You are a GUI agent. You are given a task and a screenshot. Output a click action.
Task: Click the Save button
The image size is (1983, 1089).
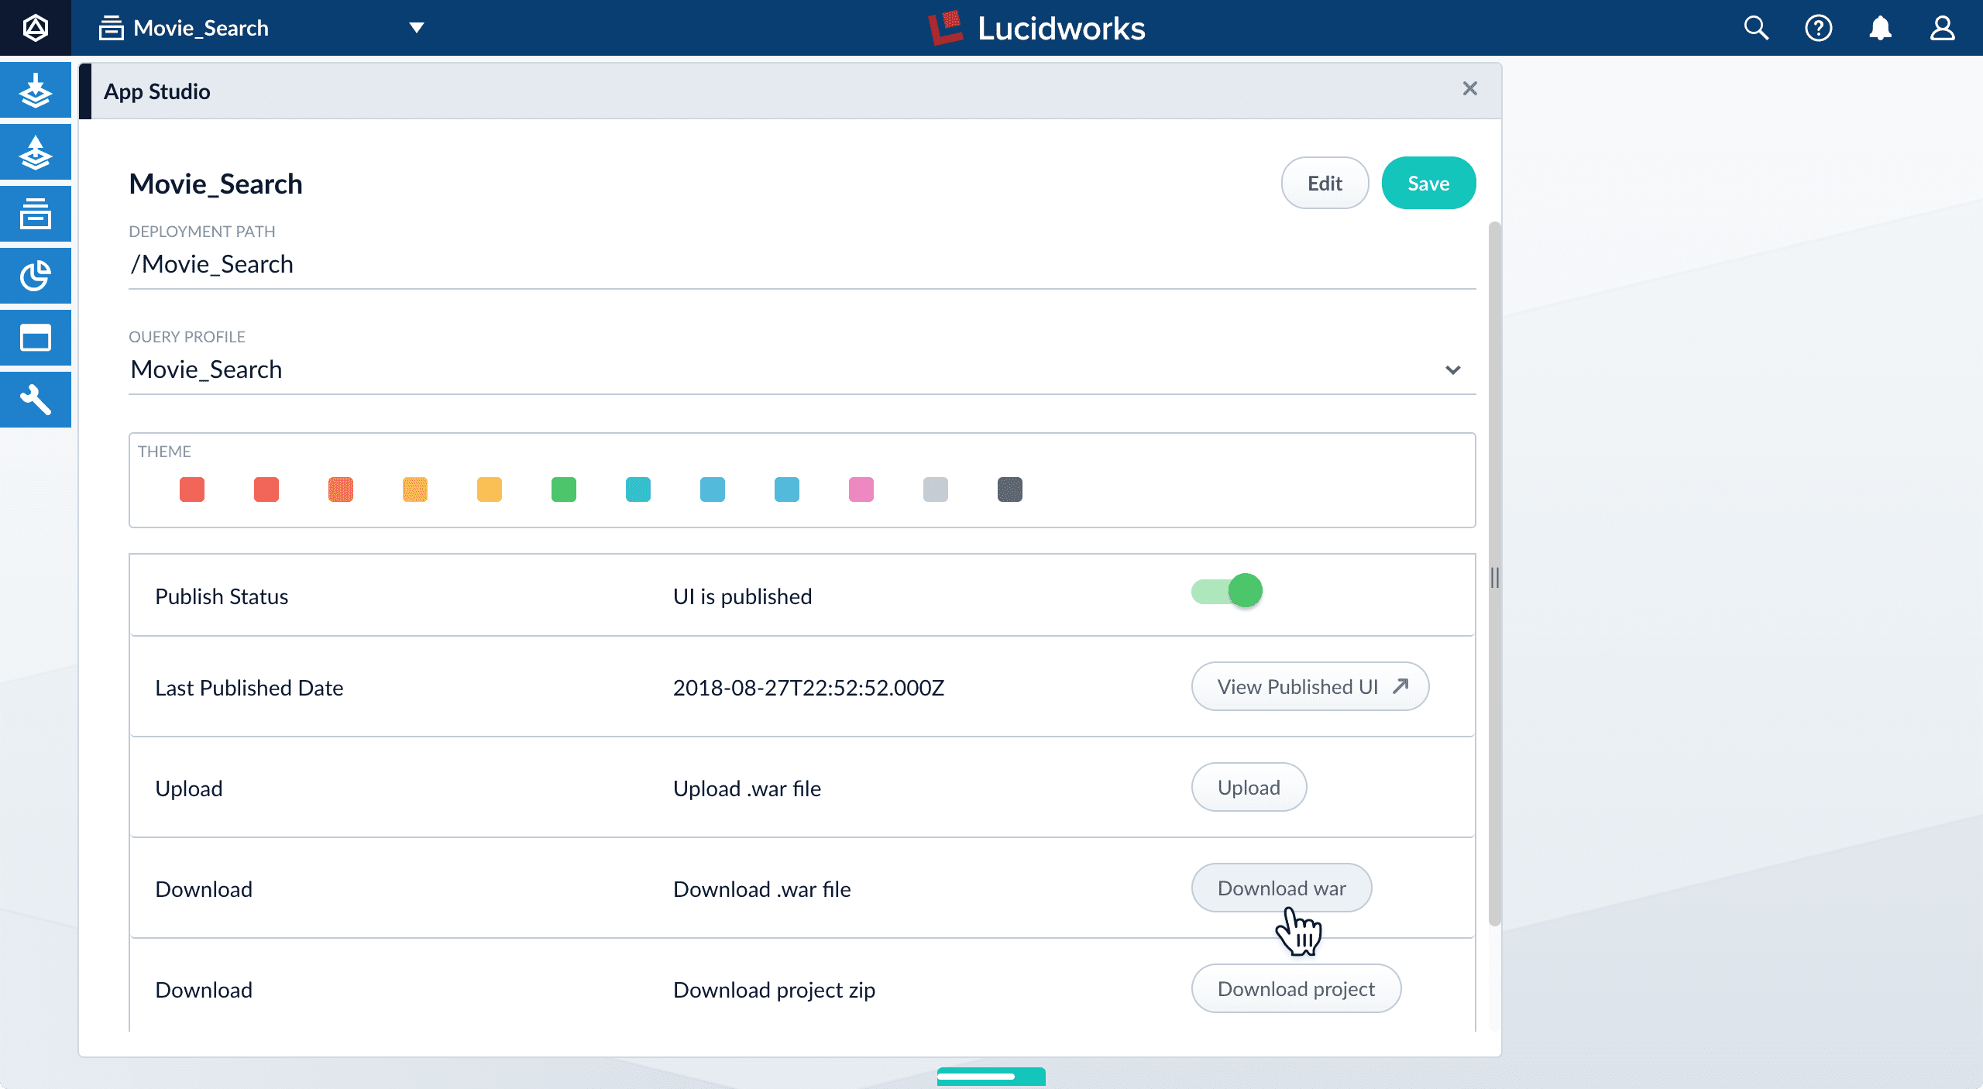1428,182
